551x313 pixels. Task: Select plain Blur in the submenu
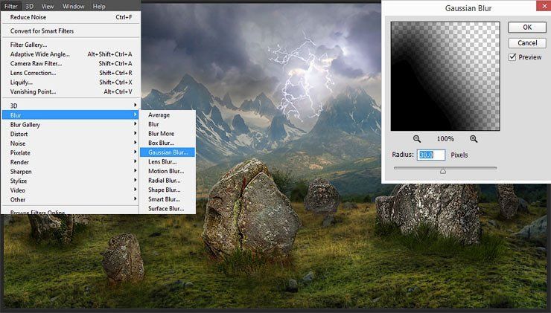coord(168,124)
